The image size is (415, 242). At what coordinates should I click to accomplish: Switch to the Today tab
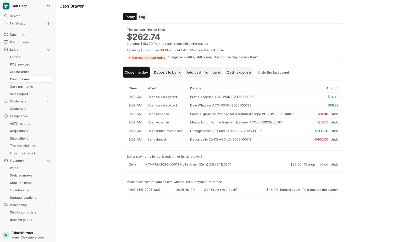pos(130,17)
